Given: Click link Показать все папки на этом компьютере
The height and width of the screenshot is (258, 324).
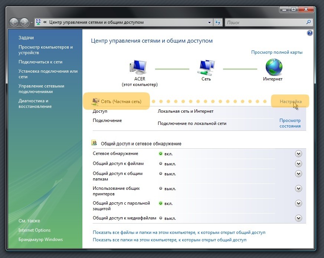Looking at the screenshot, I should 170,240.
